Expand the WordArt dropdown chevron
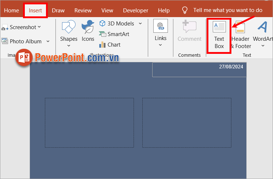 click(263, 46)
